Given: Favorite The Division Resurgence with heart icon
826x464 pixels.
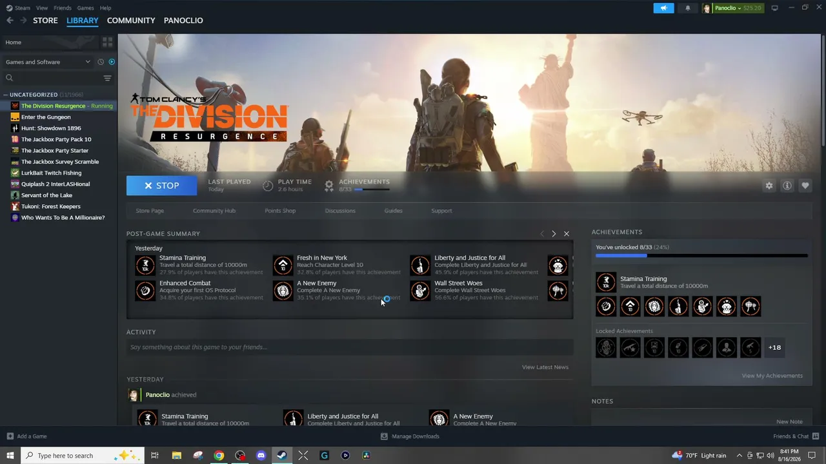Looking at the screenshot, I should click(805, 186).
